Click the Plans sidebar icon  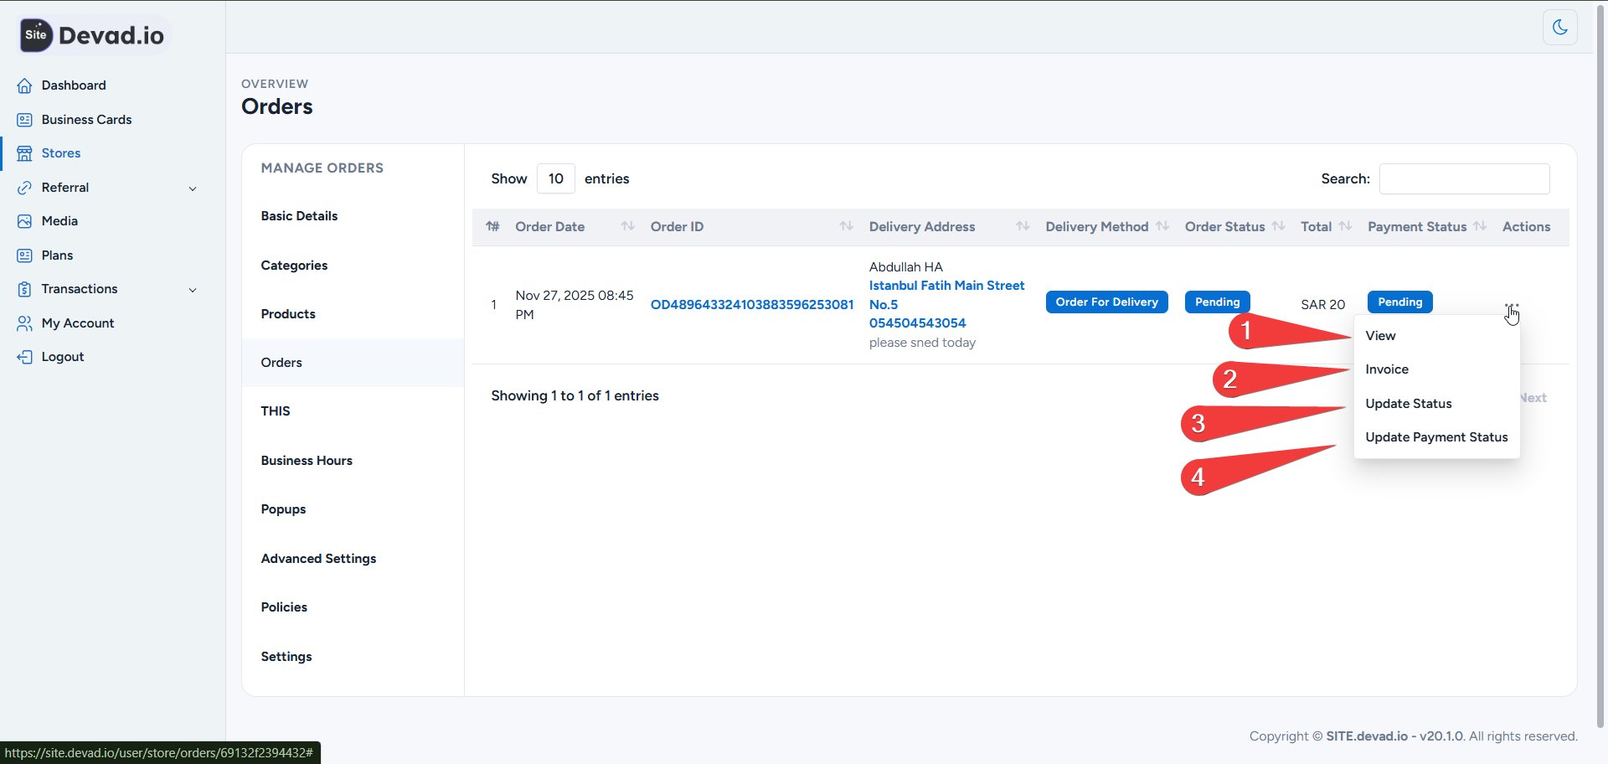(x=24, y=255)
